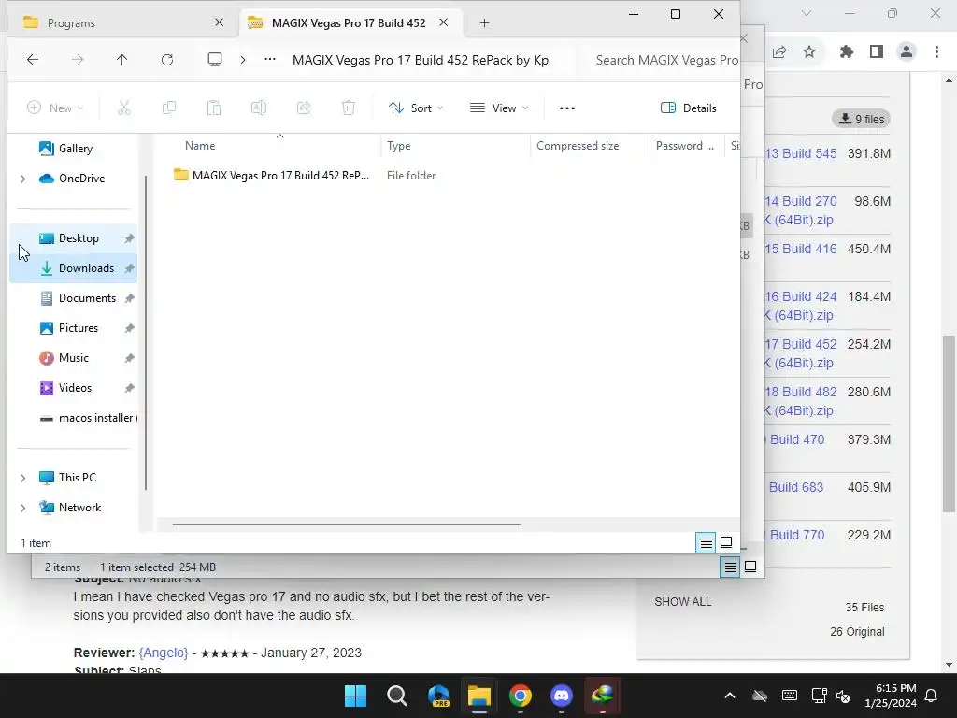Switch to the Programs tab
The image size is (957, 718).
tap(116, 22)
